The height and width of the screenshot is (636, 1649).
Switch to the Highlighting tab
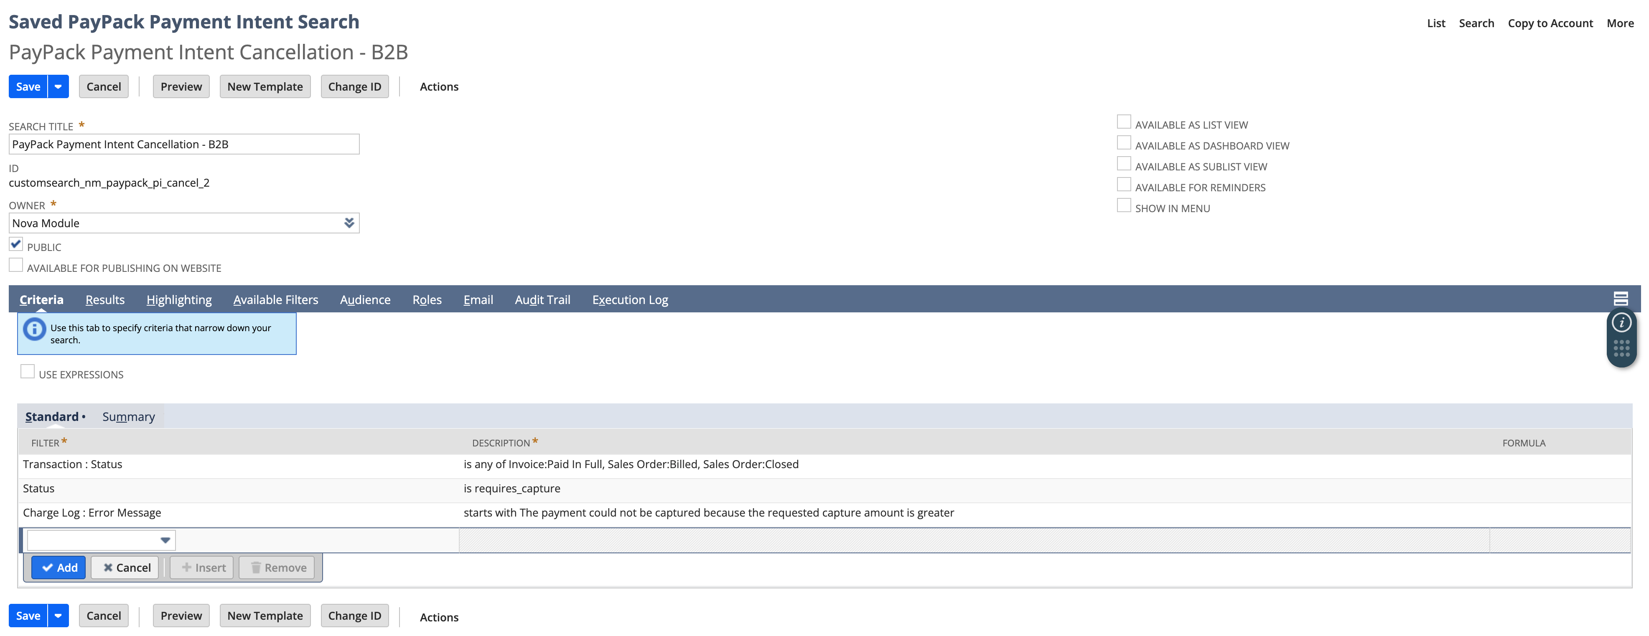tap(178, 300)
